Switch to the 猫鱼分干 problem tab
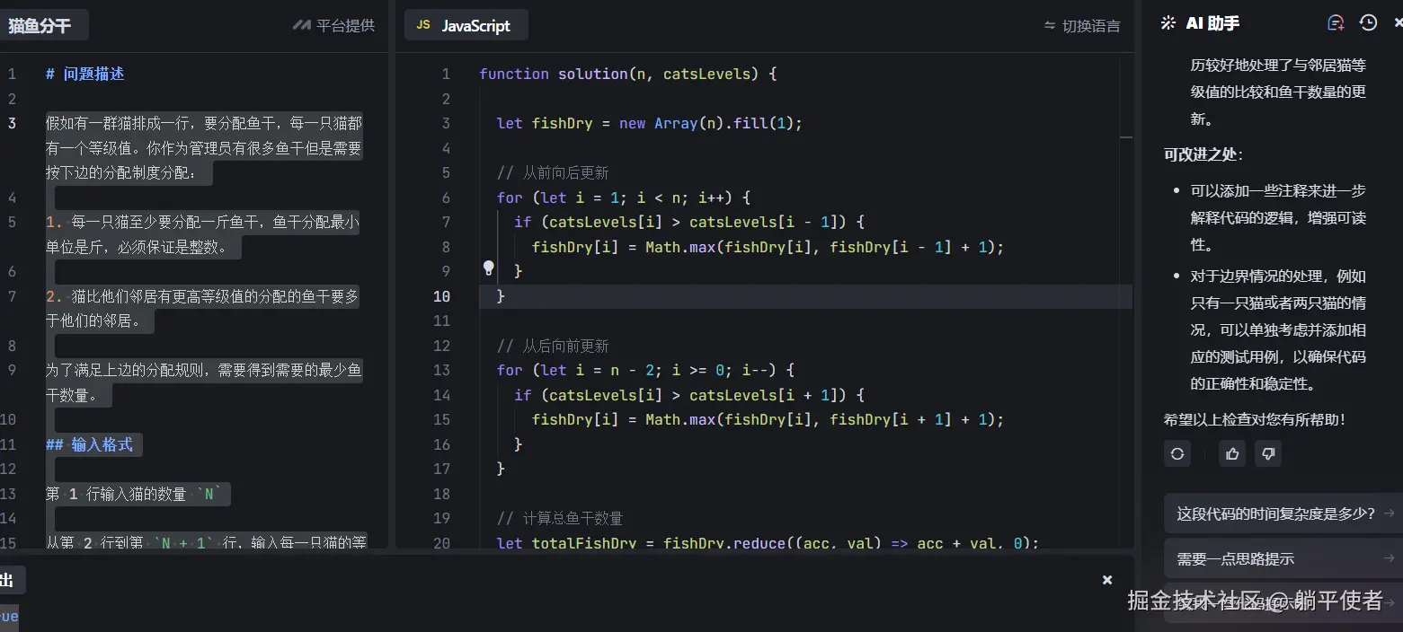The height and width of the screenshot is (632, 1403). 40,26
